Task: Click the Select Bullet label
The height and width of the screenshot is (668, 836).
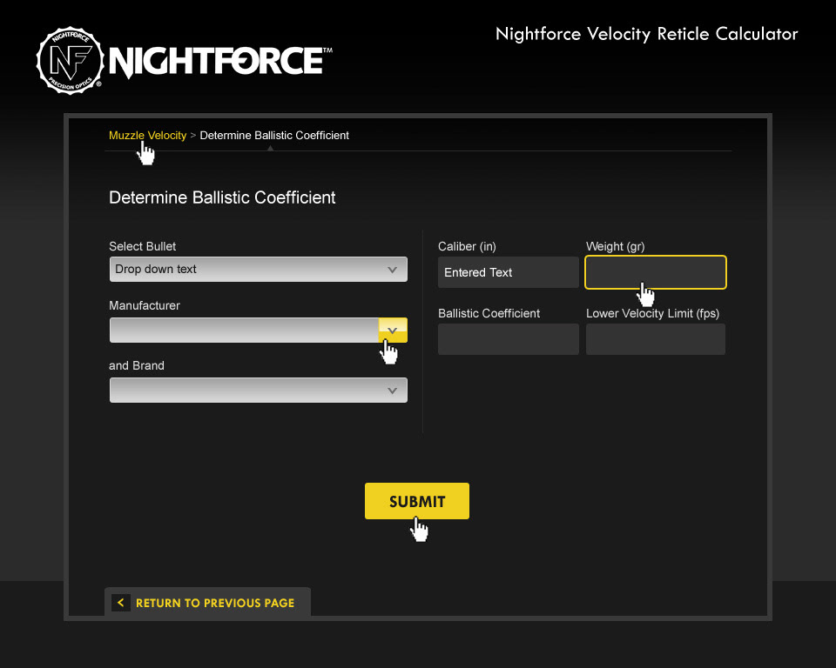Action: (x=142, y=246)
